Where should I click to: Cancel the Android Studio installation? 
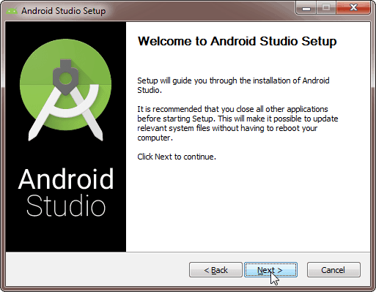pyautogui.click(x=333, y=270)
